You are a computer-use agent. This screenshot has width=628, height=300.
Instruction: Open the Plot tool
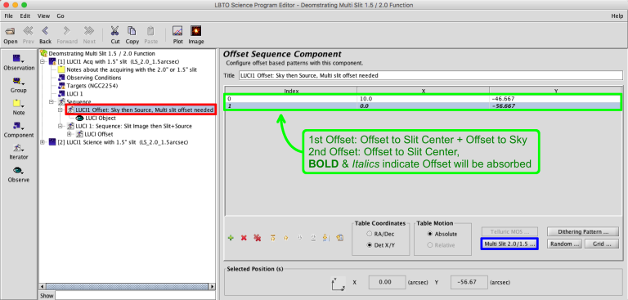[x=177, y=31]
